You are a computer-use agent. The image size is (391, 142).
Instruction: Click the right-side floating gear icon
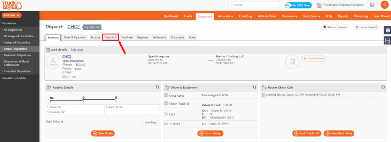coord(388,30)
